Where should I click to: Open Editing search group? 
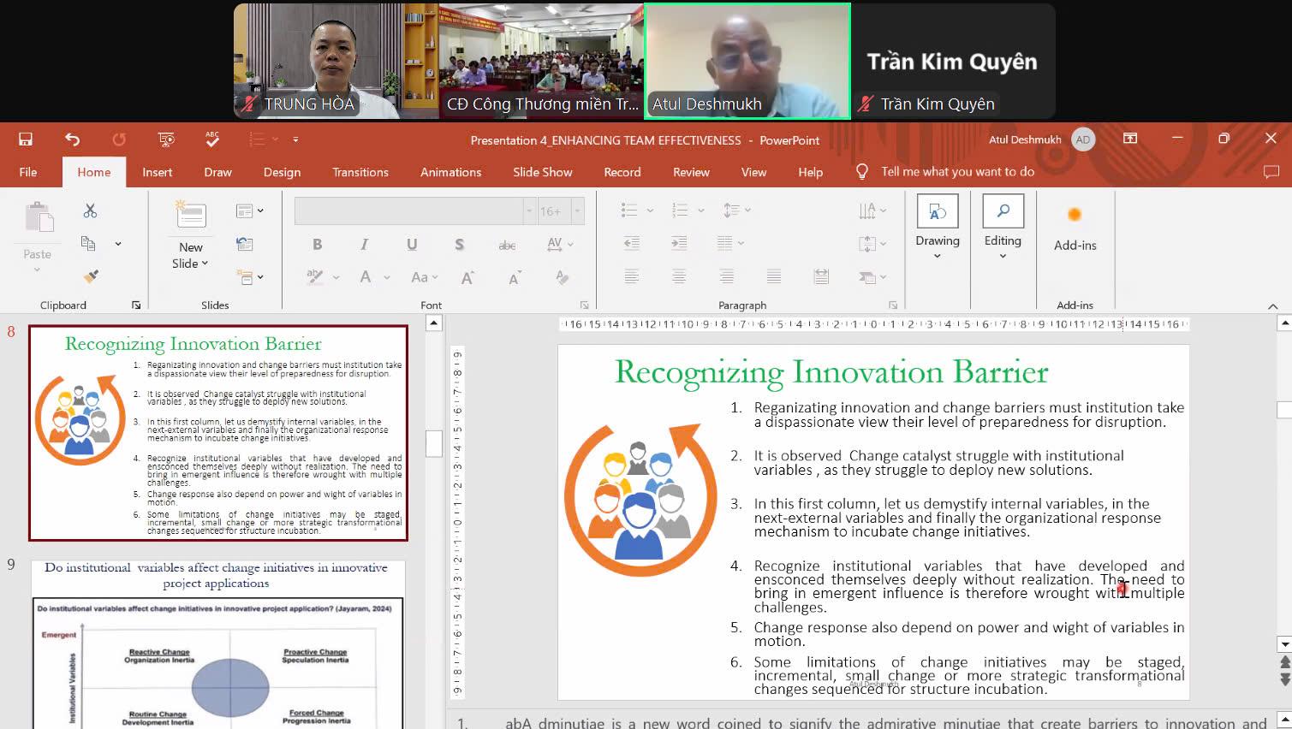(x=1003, y=227)
